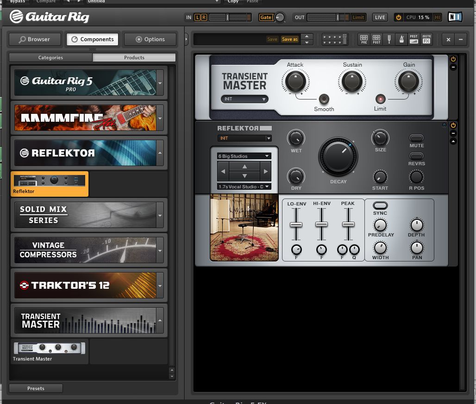Select Transient Master component thumbnail in browser
Screen dimensions: 476x404
tap(50, 352)
